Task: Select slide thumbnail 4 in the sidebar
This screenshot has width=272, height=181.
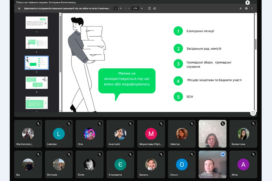Action: [37, 83]
